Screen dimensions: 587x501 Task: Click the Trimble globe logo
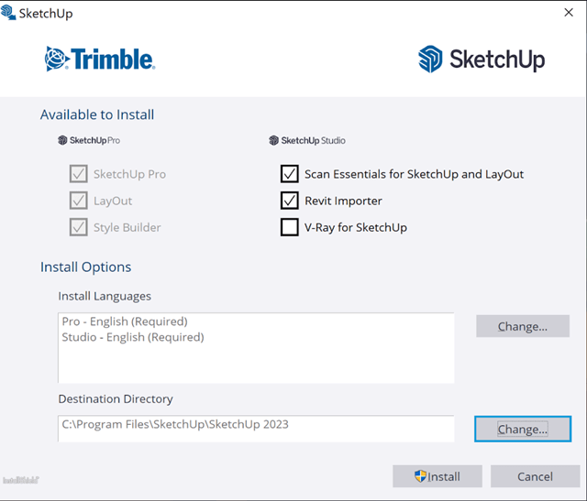tap(58, 60)
